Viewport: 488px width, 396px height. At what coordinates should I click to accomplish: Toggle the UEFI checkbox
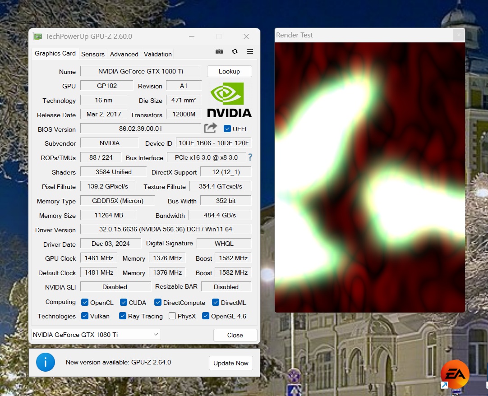point(227,129)
